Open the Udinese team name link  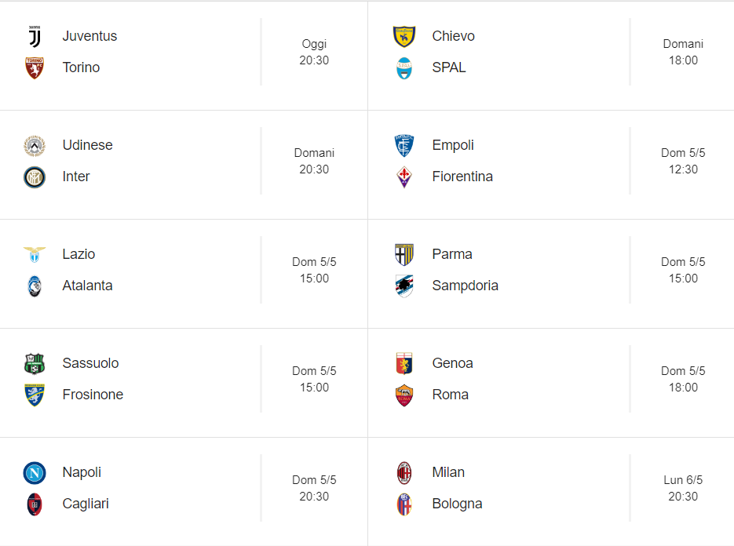tap(88, 145)
